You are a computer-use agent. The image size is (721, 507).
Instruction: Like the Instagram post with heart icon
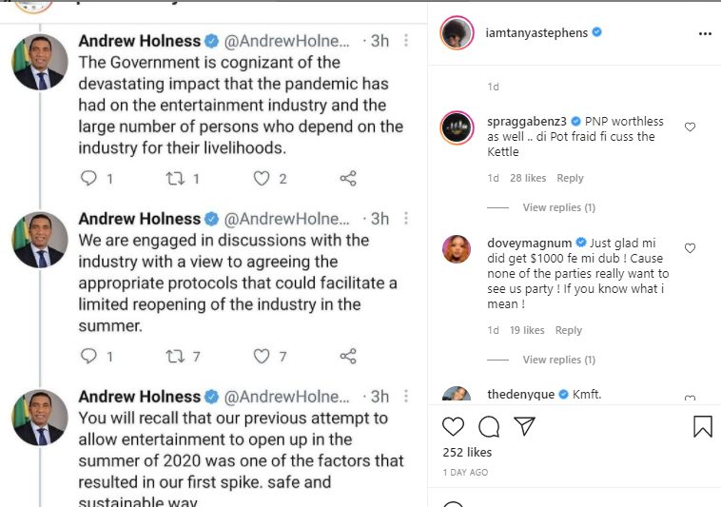click(x=454, y=426)
